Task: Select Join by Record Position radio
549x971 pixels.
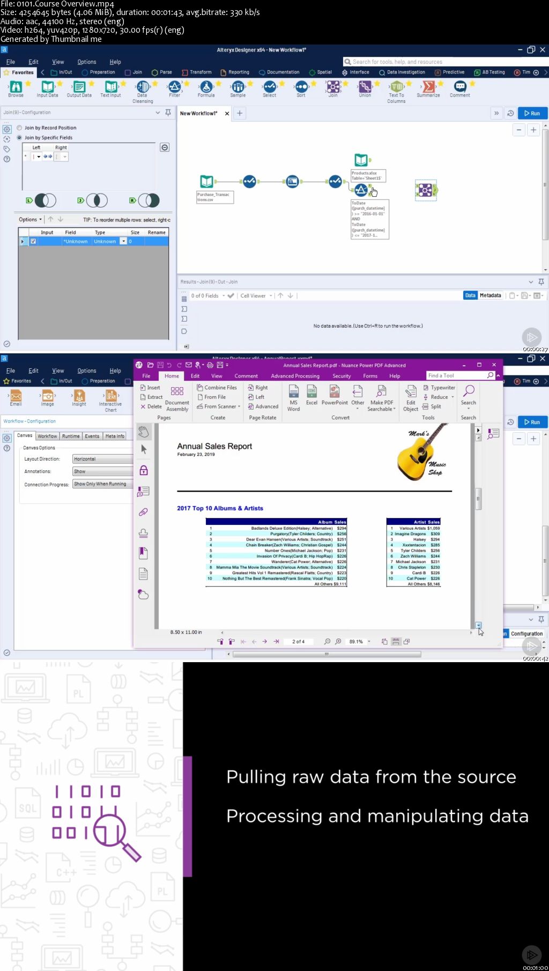Action: [x=19, y=128]
